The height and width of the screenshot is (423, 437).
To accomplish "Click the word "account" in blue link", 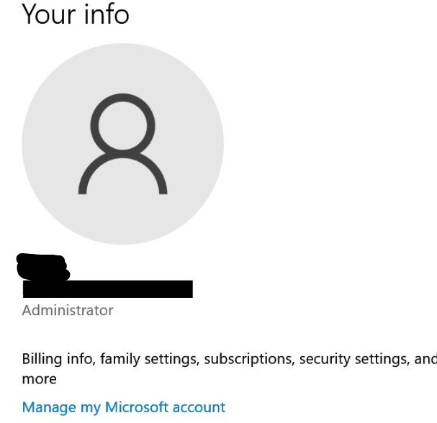I will pos(199,408).
